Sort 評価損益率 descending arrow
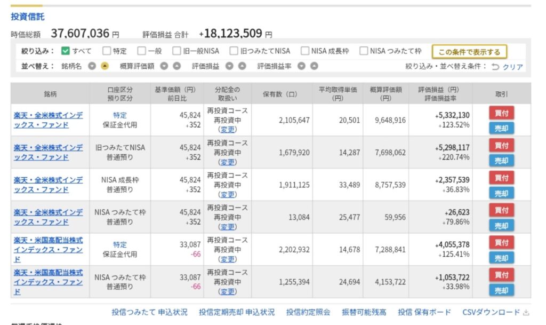The height and width of the screenshot is (325, 546). pyautogui.click(x=302, y=66)
